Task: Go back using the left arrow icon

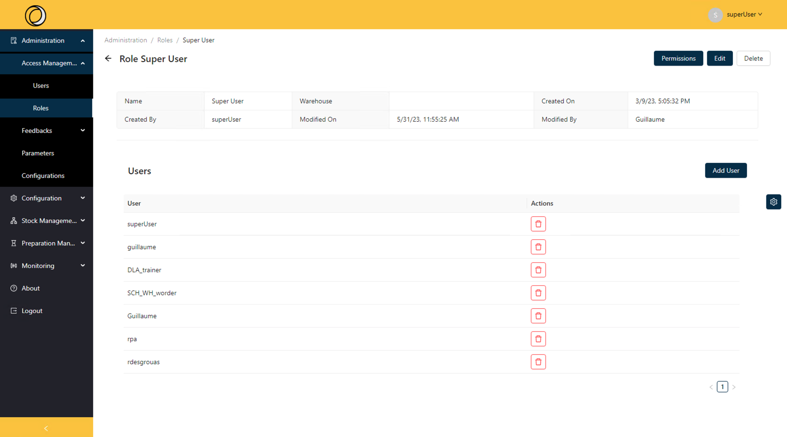Action: (108, 59)
